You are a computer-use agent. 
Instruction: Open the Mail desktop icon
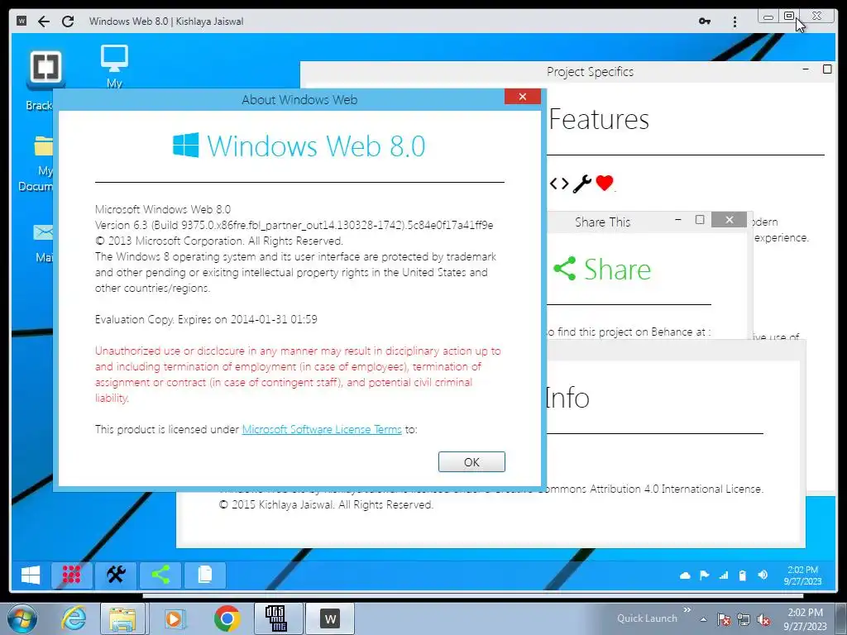point(43,232)
